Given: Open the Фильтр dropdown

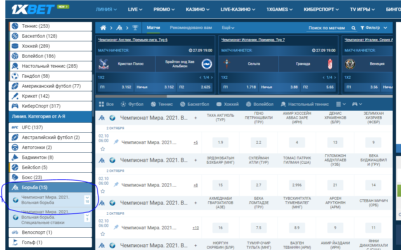Looking at the screenshot, I should (x=374, y=28).
